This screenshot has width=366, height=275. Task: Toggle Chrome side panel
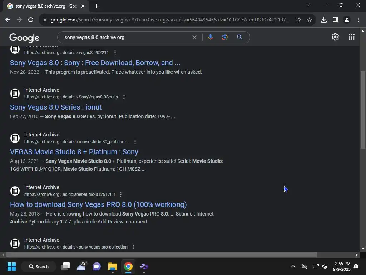point(335,20)
